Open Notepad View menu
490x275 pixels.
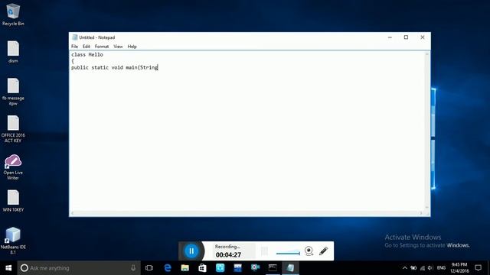[x=118, y=47]
